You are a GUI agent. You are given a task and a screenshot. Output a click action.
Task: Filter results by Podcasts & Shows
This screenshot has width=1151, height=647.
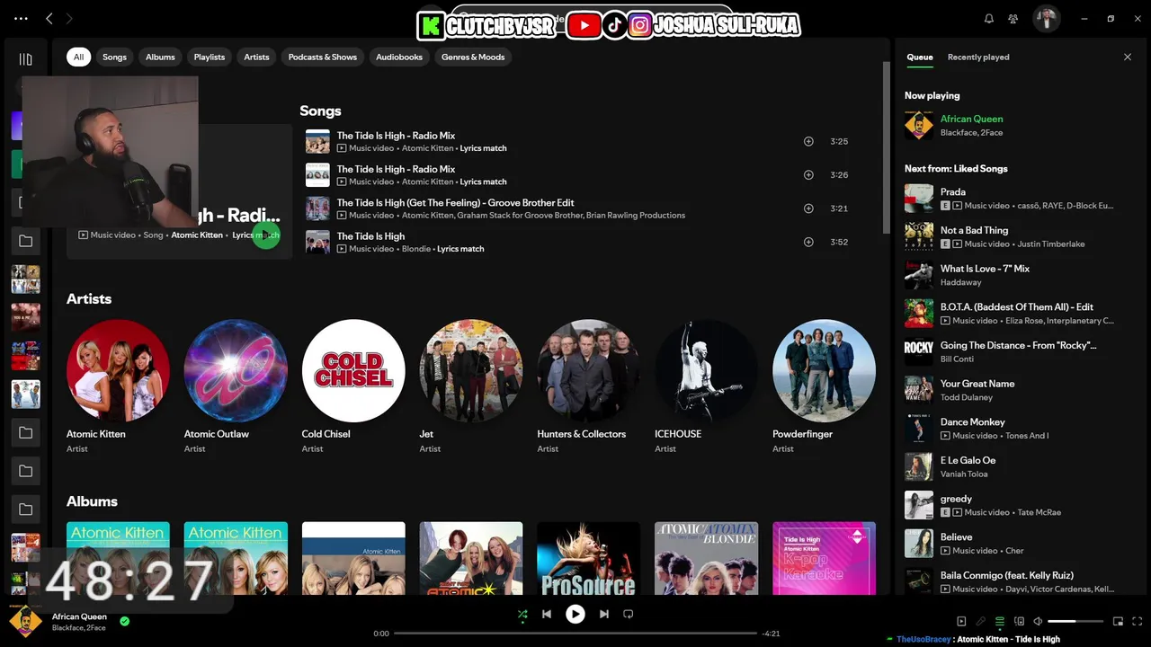coord(323,57)
